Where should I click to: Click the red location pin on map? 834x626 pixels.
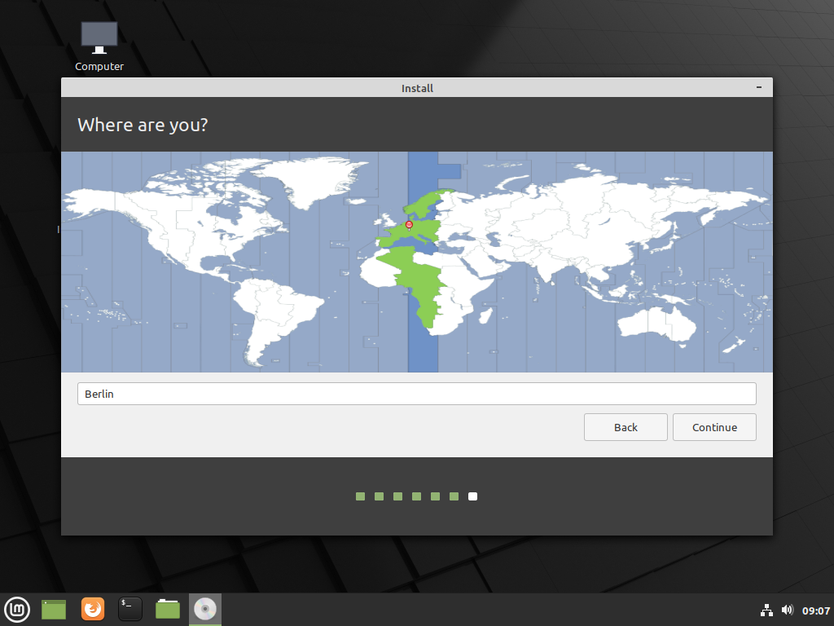click(409, 225)
